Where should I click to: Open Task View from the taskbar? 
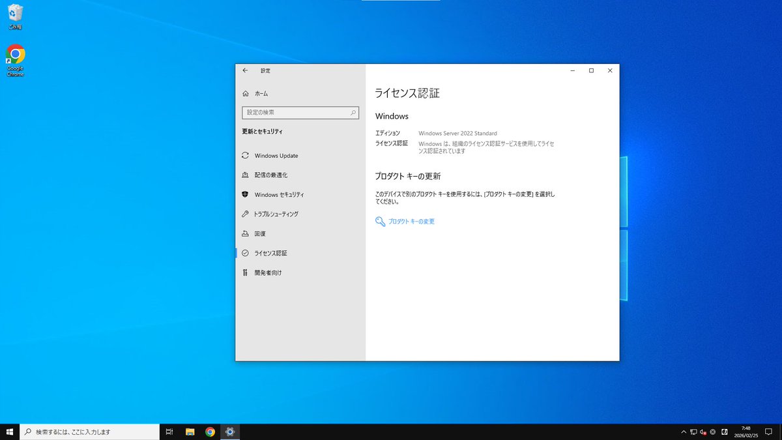(x=169, y=432)
